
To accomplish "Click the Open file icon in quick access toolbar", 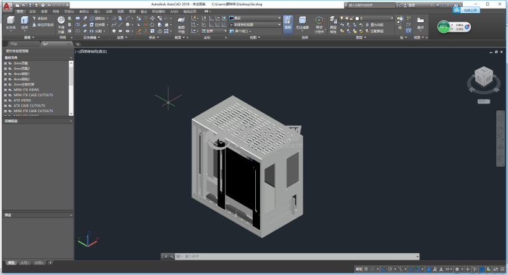I will 24,5.
